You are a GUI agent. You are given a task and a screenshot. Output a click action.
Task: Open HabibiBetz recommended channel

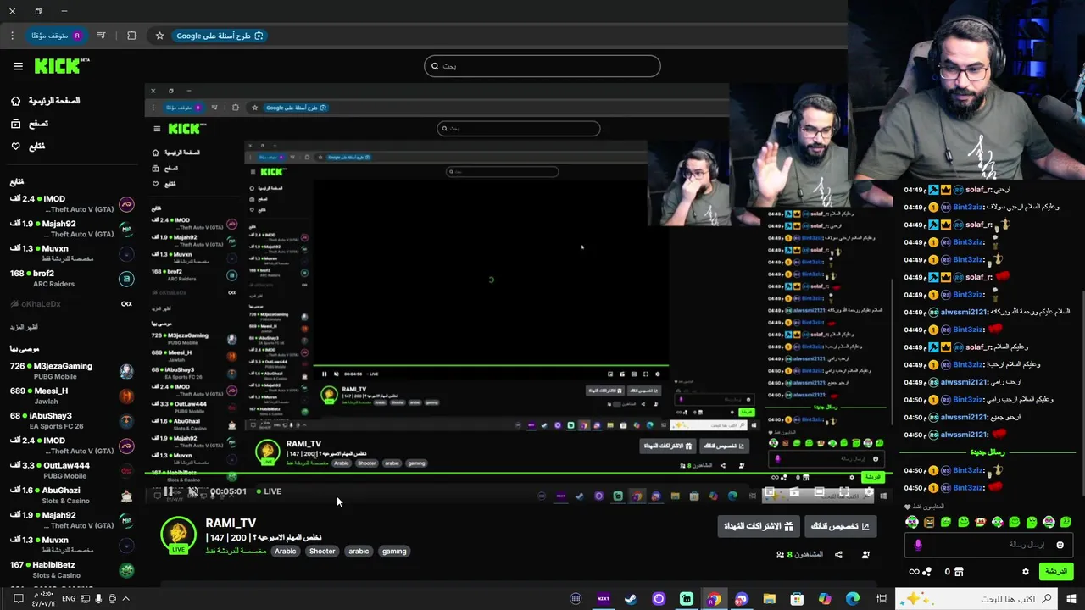72,570
